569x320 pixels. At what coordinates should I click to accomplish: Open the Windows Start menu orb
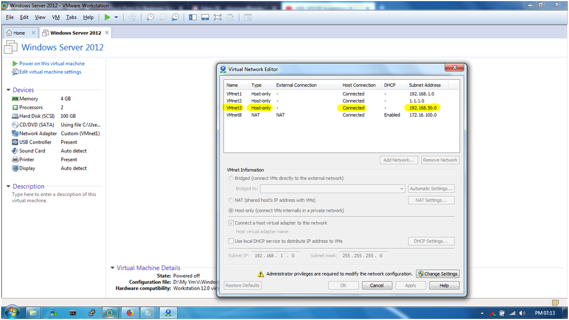pos(12,312)
